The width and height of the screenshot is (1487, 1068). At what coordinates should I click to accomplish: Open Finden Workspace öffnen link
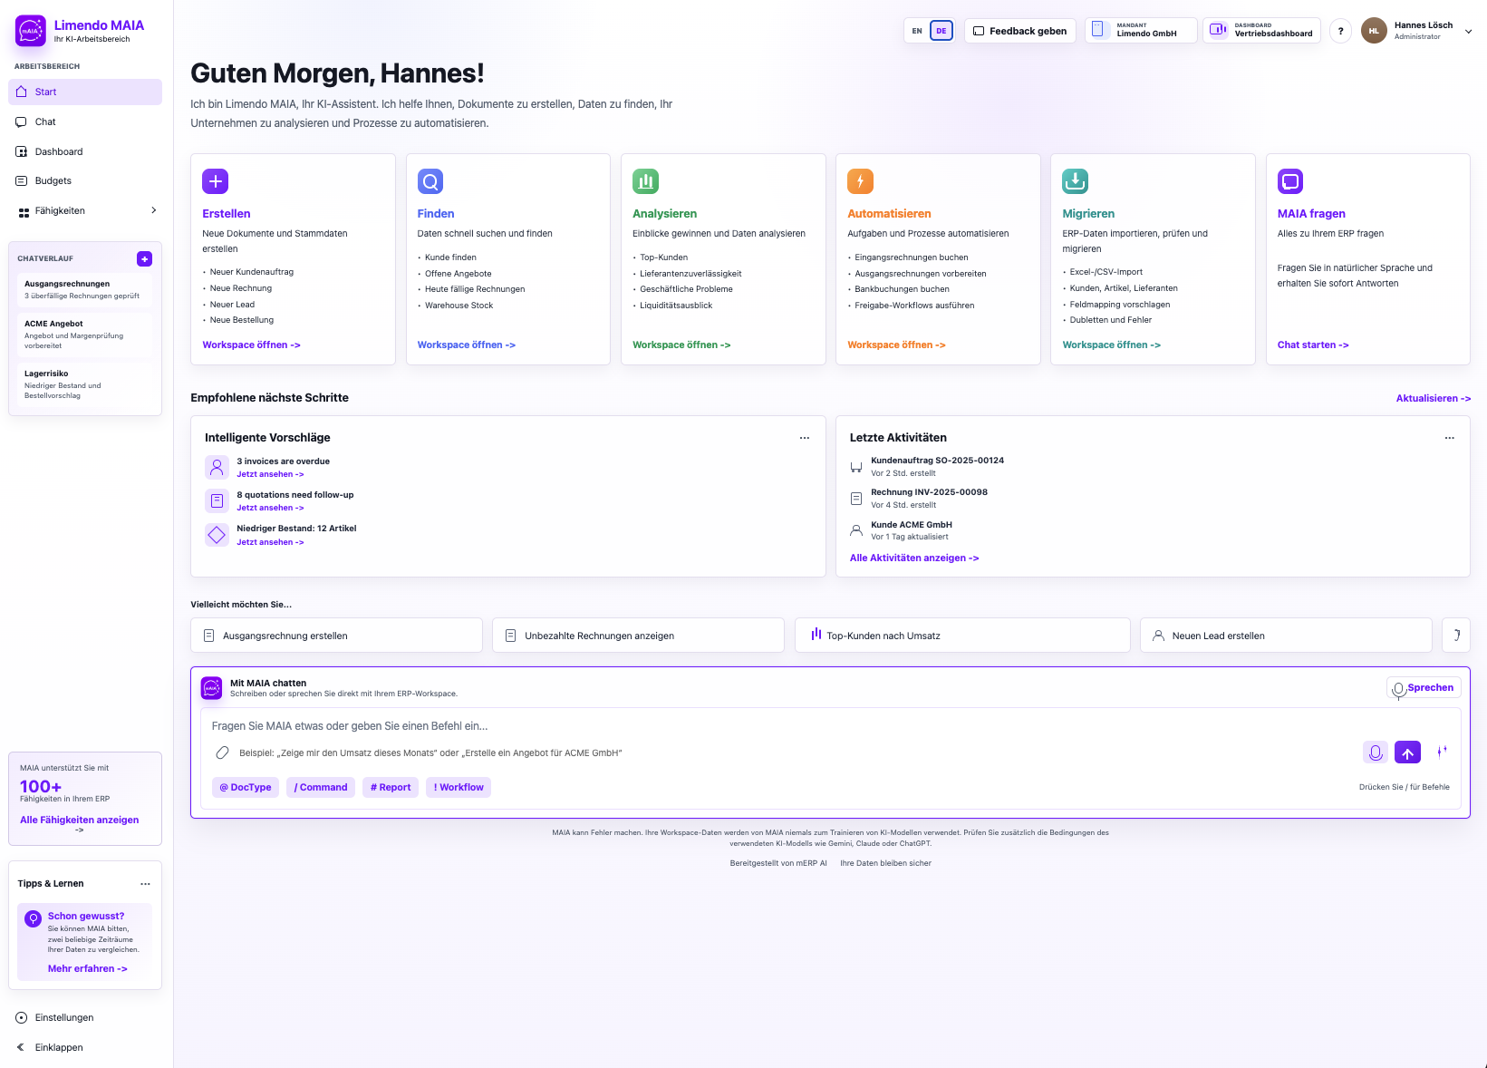(467, 345)
